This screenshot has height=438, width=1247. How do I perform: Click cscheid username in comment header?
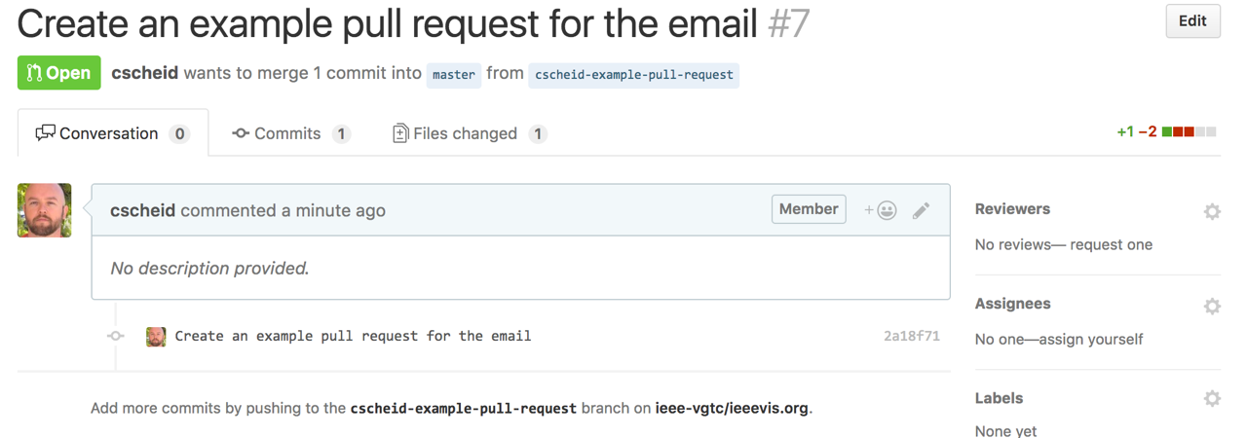tap(142, 210)
